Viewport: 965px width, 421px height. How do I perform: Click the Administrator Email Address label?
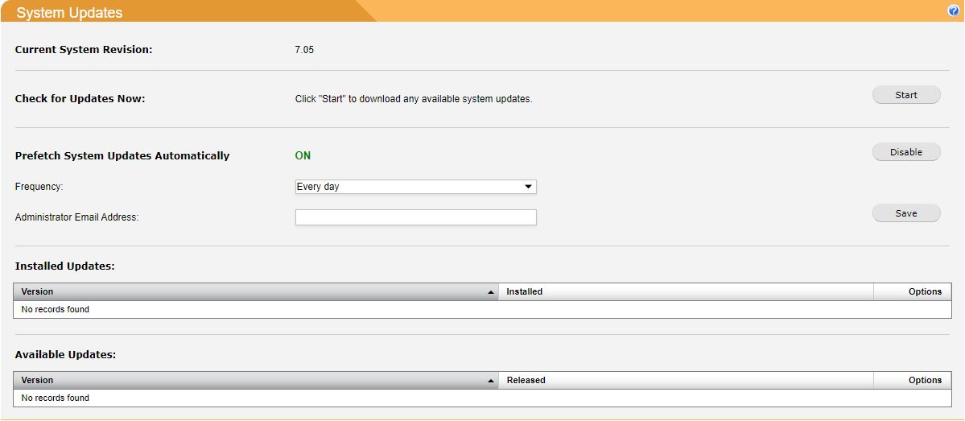(77, 217)
